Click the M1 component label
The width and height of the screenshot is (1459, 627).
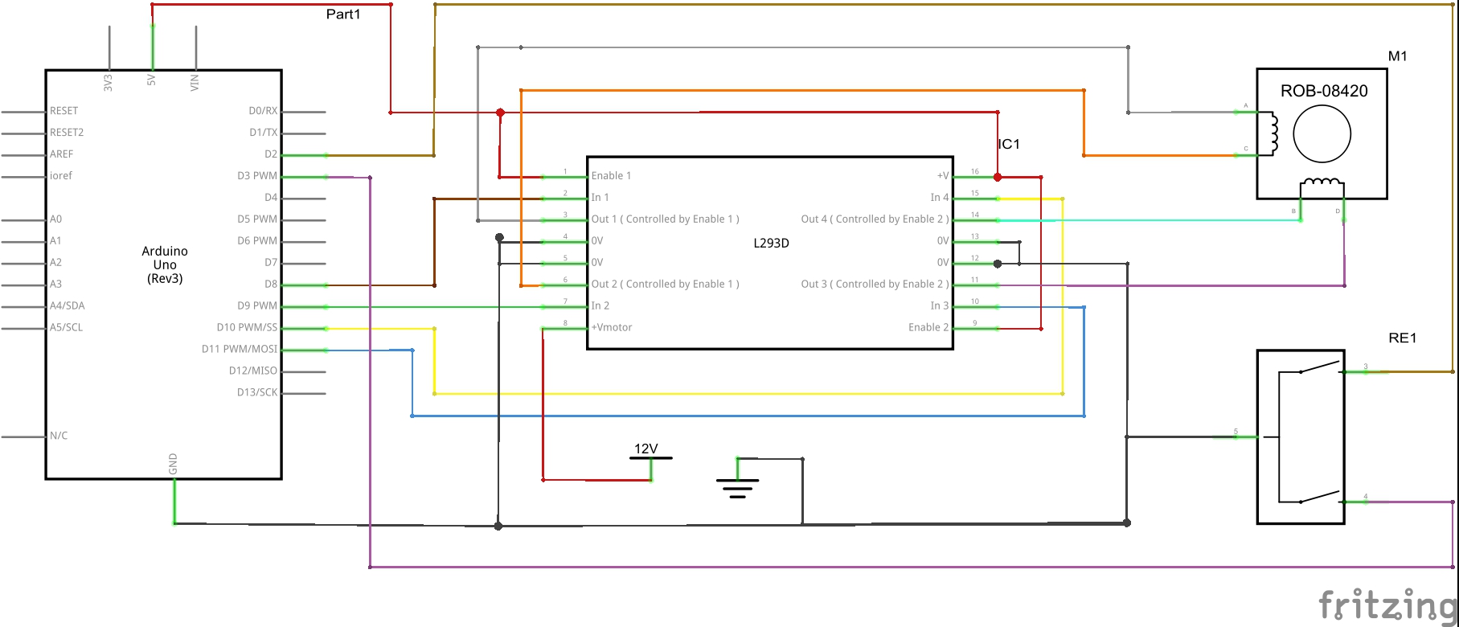(x=1398, y=56)
